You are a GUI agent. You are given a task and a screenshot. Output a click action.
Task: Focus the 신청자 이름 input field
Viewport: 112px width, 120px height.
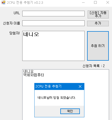pyautogui.click(x=53, y=23)
